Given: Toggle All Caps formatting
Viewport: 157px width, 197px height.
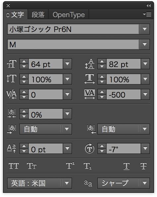Looking at the screenshot, I should click(14, 166).
